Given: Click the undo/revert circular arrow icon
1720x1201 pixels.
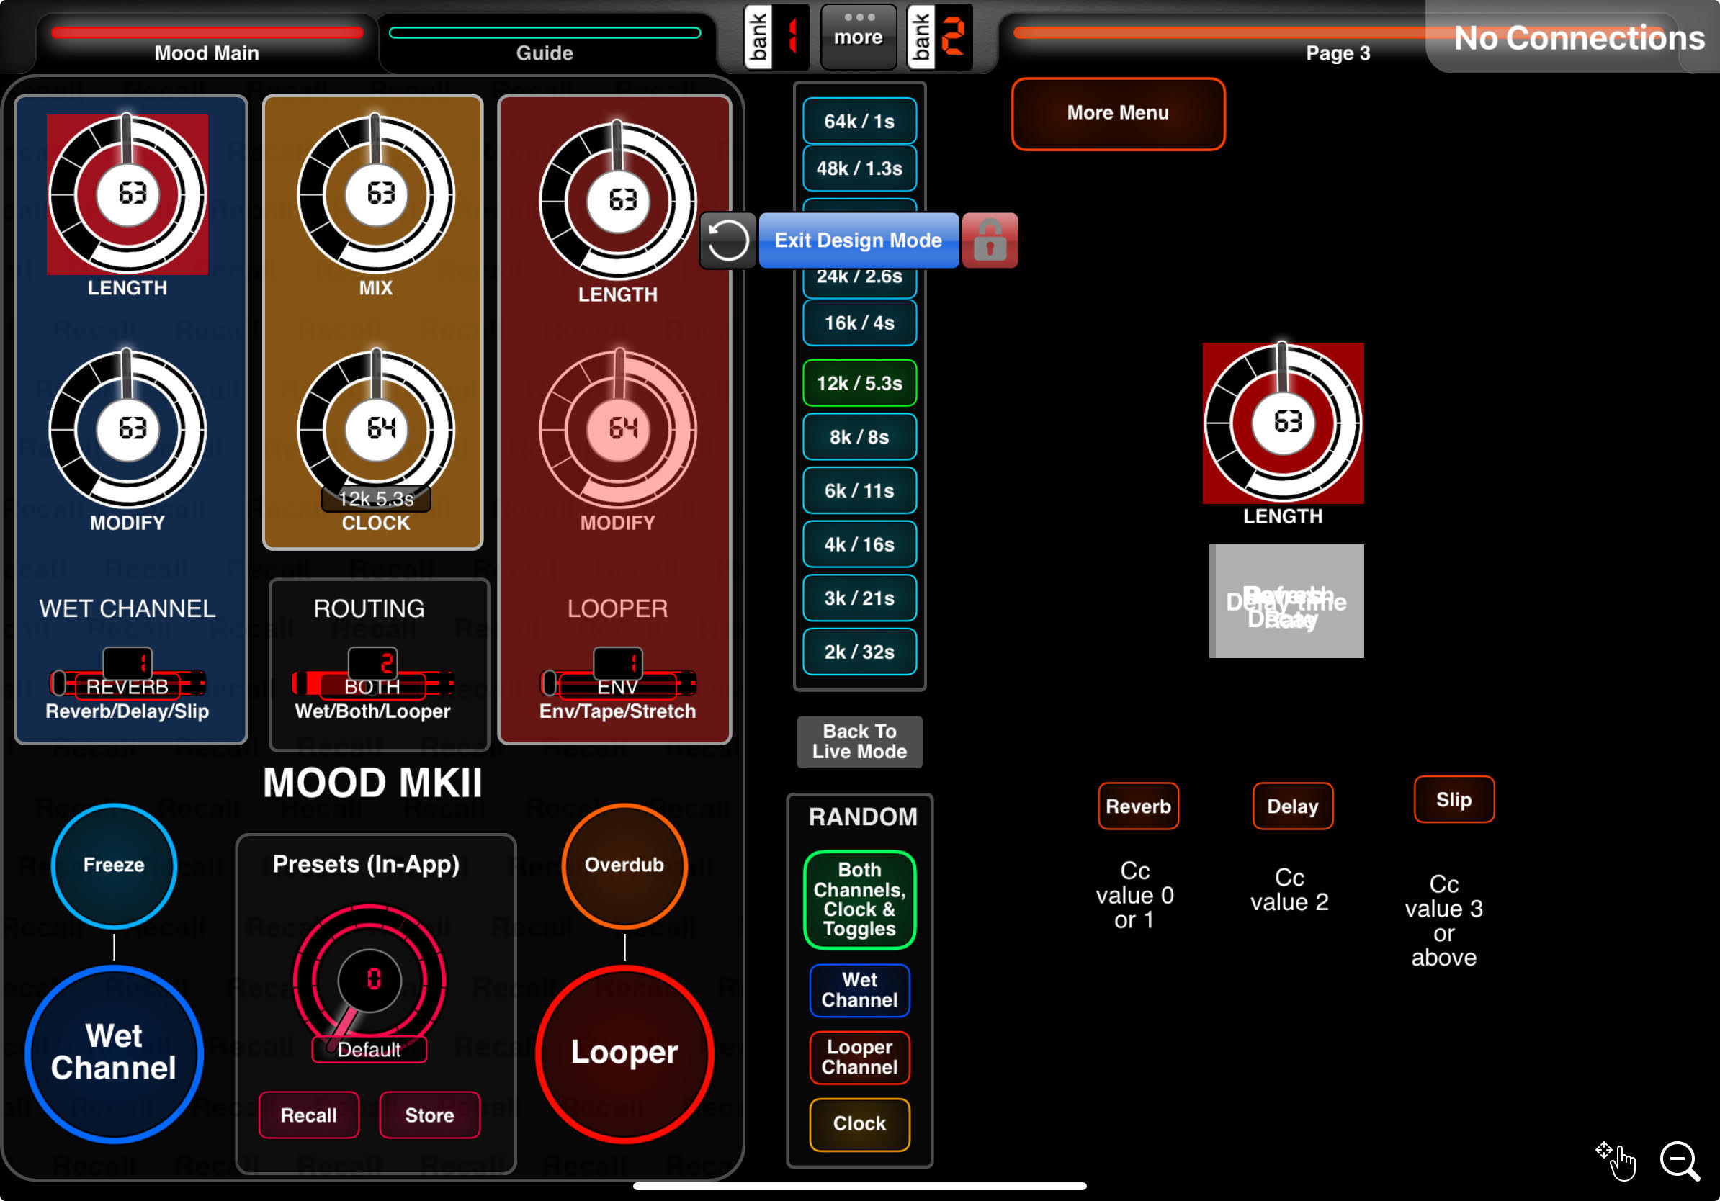Looking at the screenshot, I should [x=727, y=240].
